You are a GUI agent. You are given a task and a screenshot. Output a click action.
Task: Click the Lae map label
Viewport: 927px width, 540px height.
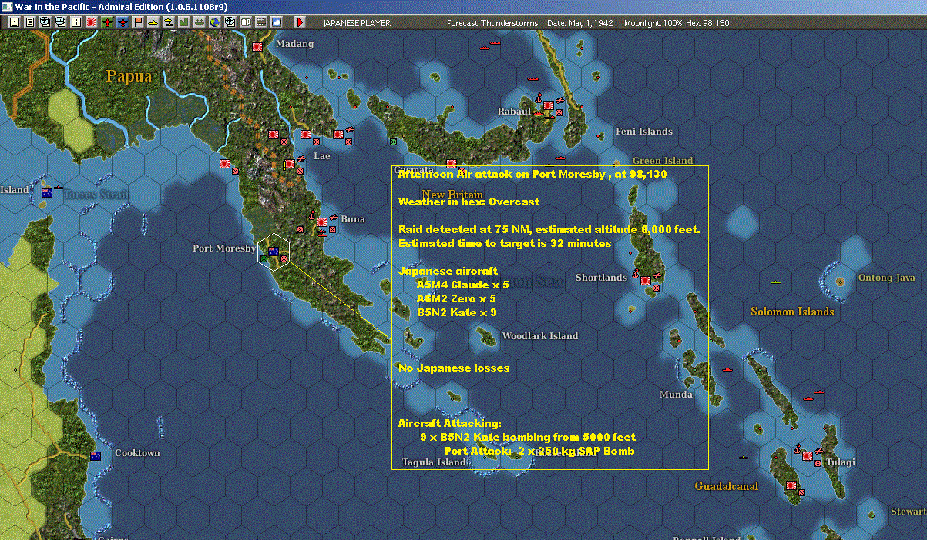point(321,156)
